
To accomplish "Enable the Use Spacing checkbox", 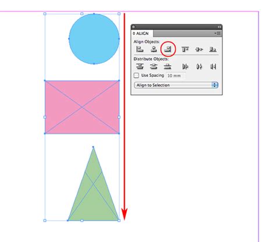I will (136, 75).
